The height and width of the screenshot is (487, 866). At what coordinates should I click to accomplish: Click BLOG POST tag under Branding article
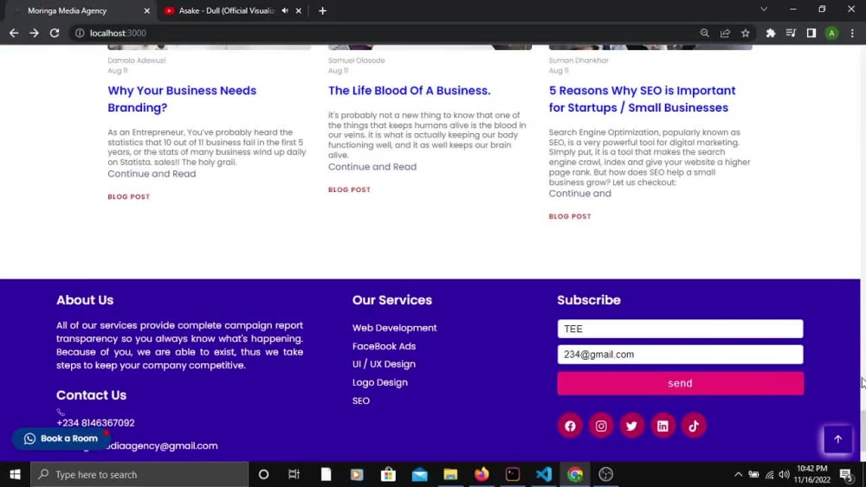(129, 197)
